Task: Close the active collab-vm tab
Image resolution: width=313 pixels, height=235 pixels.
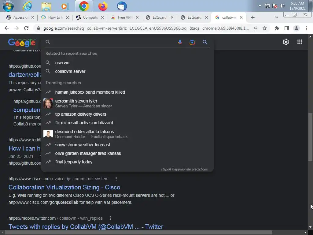Action: (x=241, y=17)
